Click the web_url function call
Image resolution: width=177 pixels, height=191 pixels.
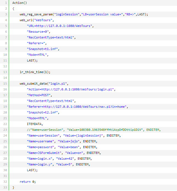(26, 20)
